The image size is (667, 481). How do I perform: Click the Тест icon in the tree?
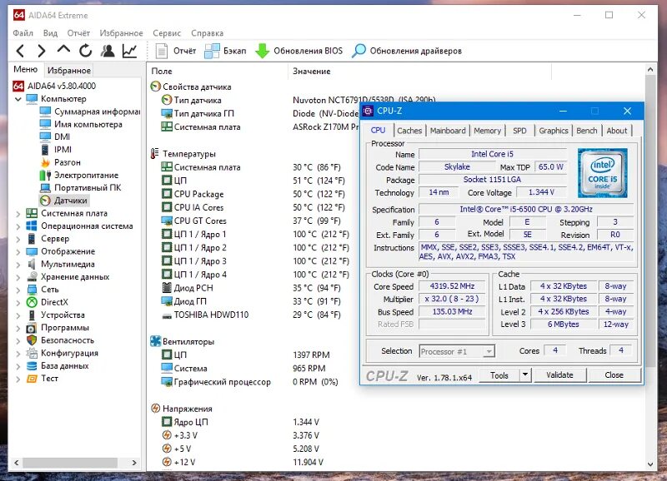(x=32, y=379)
